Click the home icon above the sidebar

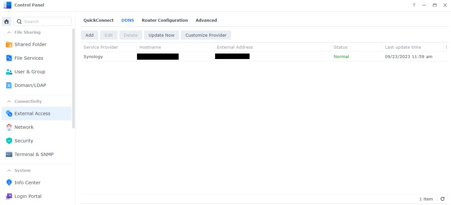[6, 21]
